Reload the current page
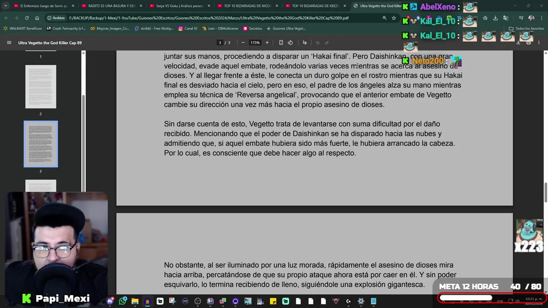Image resolution: width=548 pixels, height=308 pixels. click(x=27, y=18)
